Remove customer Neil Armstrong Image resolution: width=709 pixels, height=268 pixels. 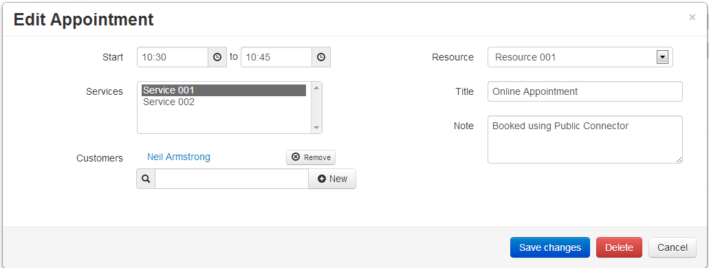tap(311, 157)
